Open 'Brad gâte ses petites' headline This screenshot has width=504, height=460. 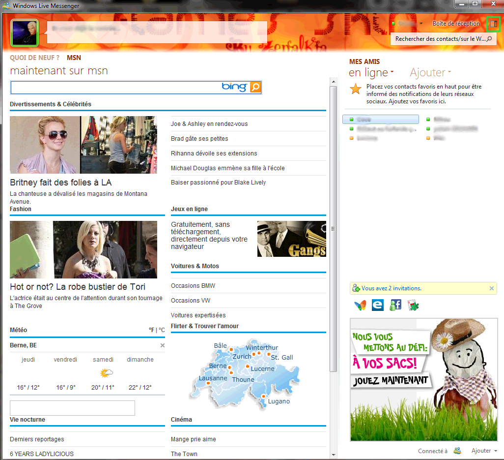tap(199, 139)
